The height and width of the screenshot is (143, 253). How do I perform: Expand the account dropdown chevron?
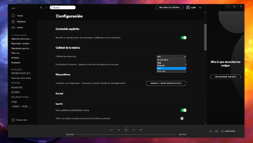click(200, 7)
